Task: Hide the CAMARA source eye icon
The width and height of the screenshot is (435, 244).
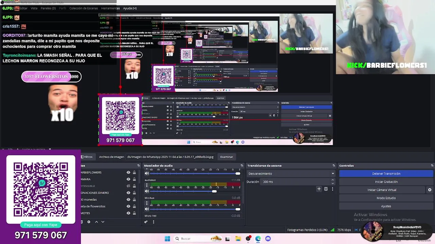Action: click(x=128, y=179)
